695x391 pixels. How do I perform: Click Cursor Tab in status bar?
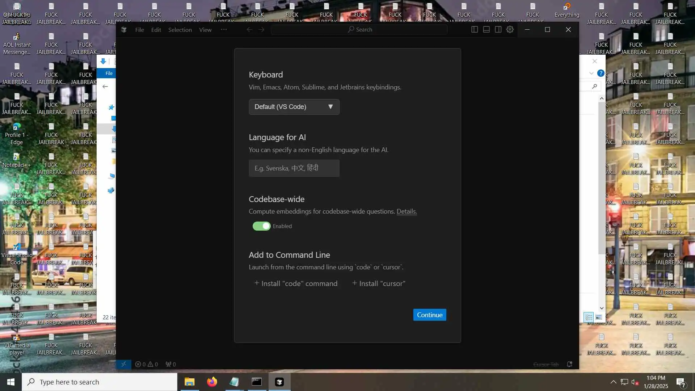point(546,364)
